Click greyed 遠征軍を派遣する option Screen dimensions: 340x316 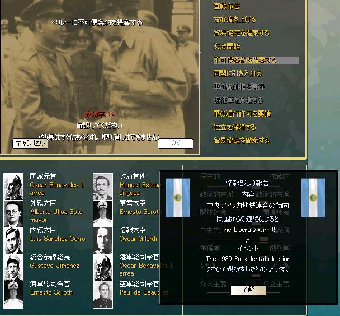tap(238, 100)
